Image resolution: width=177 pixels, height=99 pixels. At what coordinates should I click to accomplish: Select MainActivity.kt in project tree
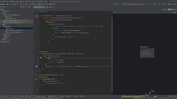coord(11,19)
